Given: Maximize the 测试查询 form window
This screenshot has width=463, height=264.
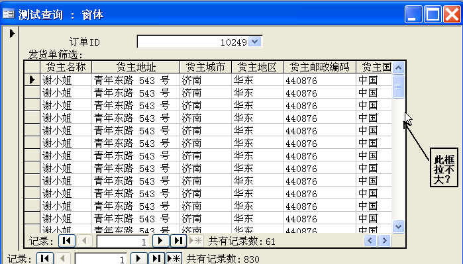Looking at the screenshot, I should [433, 14].
